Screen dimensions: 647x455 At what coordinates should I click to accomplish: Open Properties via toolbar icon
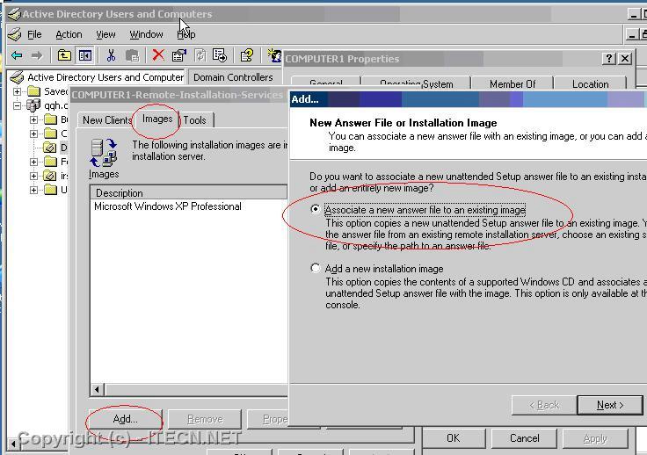[x=178, y=55]
